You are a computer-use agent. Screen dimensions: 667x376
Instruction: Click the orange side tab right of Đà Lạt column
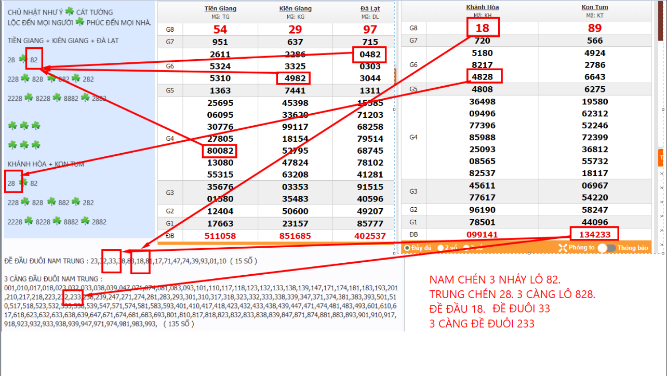395,75
